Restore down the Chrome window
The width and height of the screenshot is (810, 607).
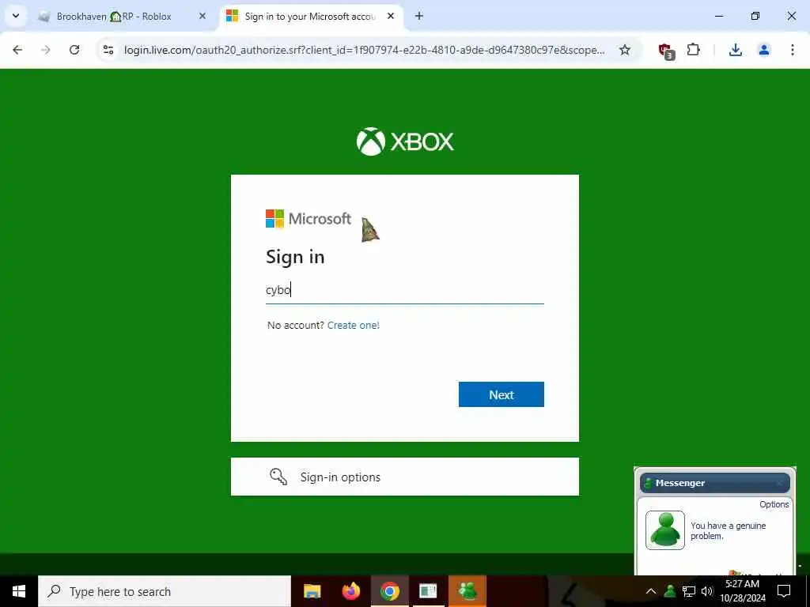tap(755, 16)
